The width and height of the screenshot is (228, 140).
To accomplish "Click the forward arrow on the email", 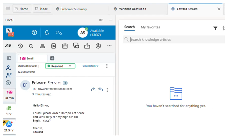I will coord(93,89).
